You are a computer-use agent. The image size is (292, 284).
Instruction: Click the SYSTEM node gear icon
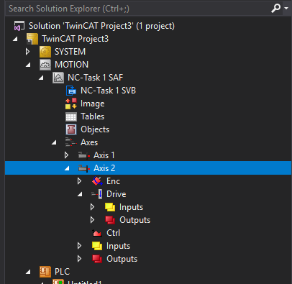(45, 52)
